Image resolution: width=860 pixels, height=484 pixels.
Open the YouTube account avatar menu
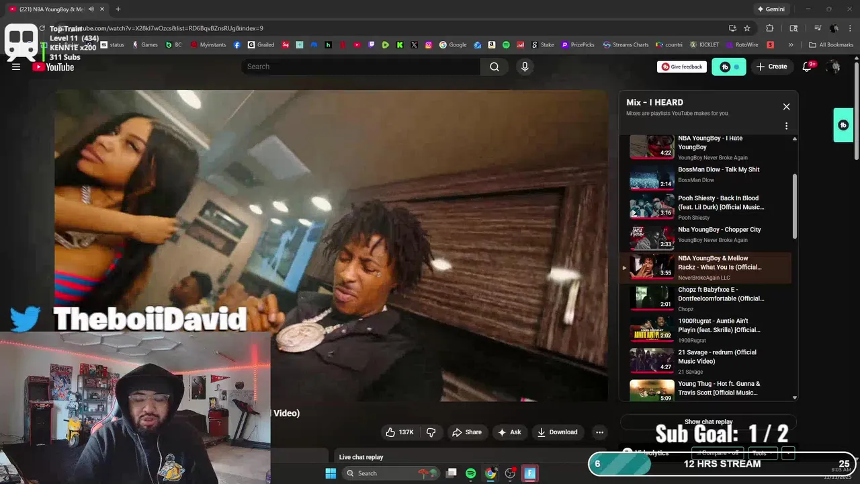point(834,67)
